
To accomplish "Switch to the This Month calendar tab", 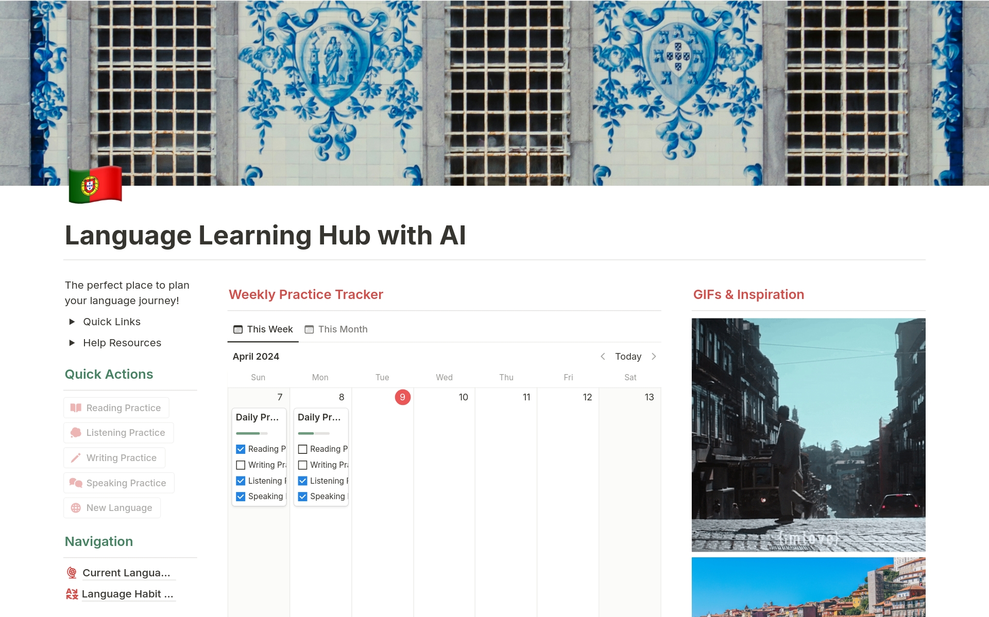I will [336, 329].
